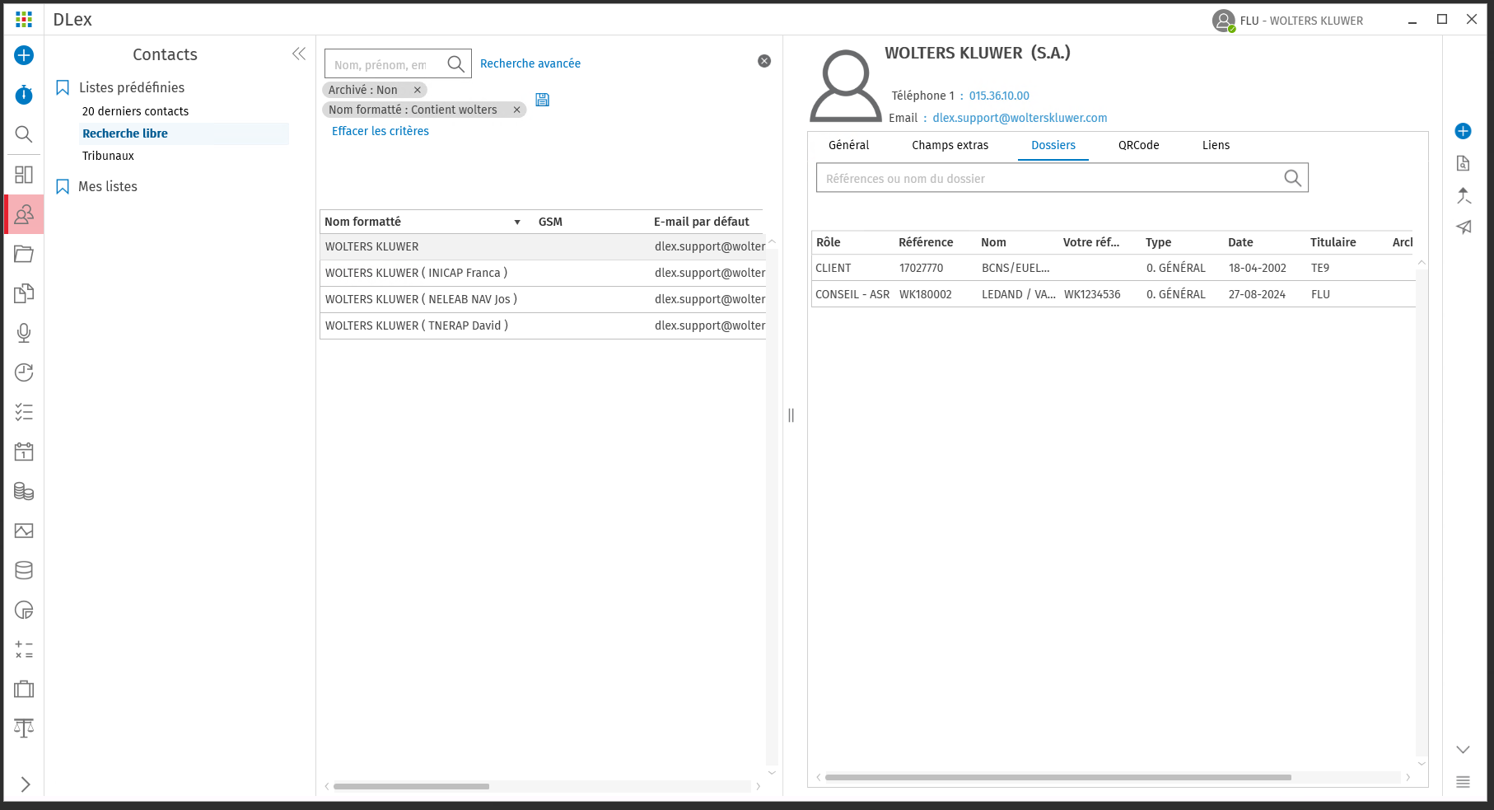Open the Nom formatté column sort dropdown
1494x810 pixels.
[x=517, y=222]
